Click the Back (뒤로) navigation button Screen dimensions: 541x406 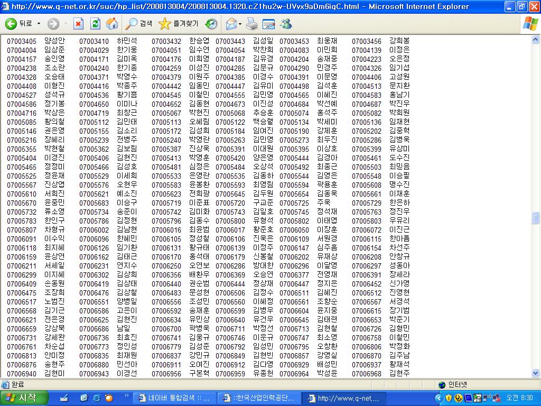(18, 24)
